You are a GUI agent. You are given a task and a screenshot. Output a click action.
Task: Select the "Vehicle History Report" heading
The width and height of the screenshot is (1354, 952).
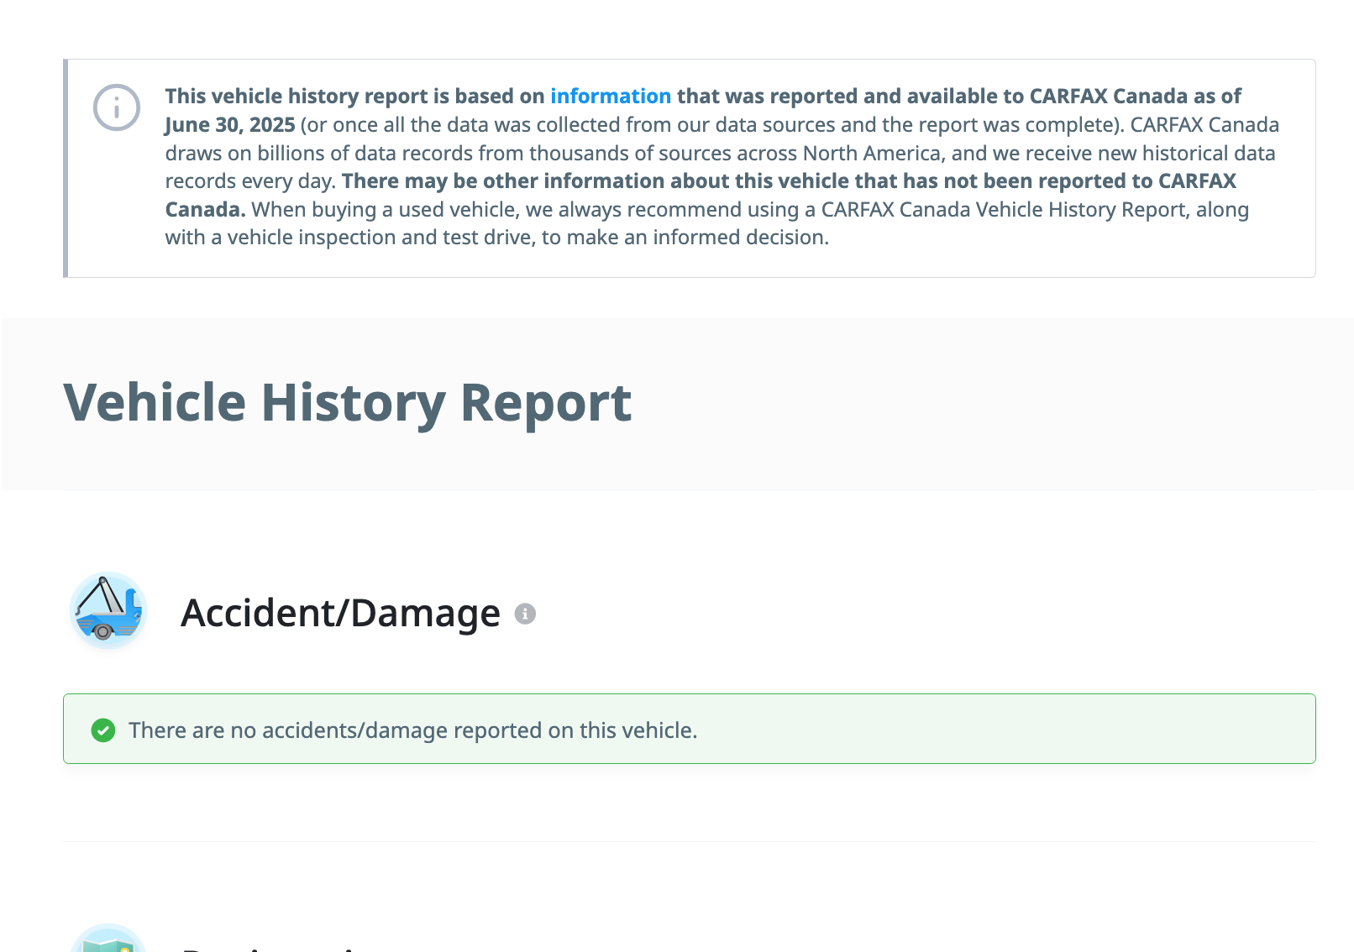pyautogui.click(x=347, y=402)
